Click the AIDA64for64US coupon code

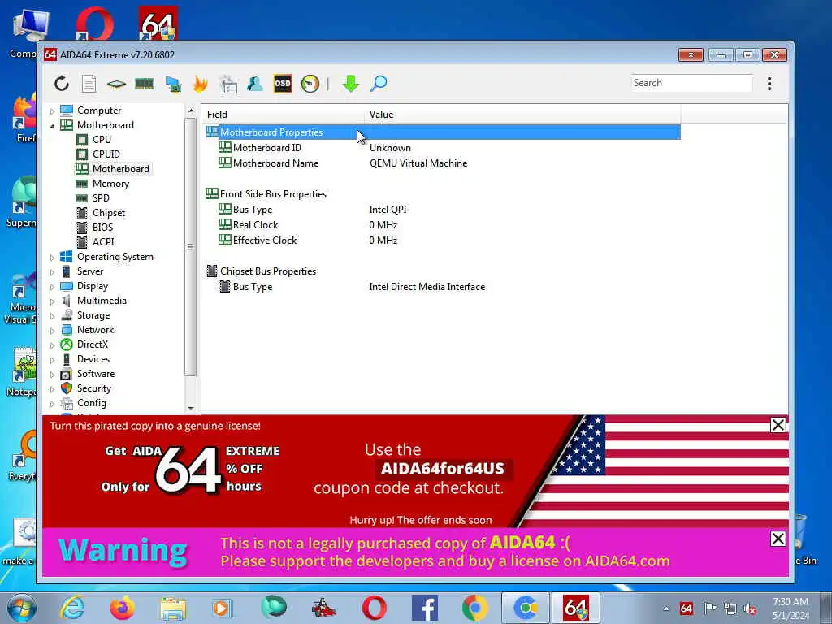pos(442,469)
